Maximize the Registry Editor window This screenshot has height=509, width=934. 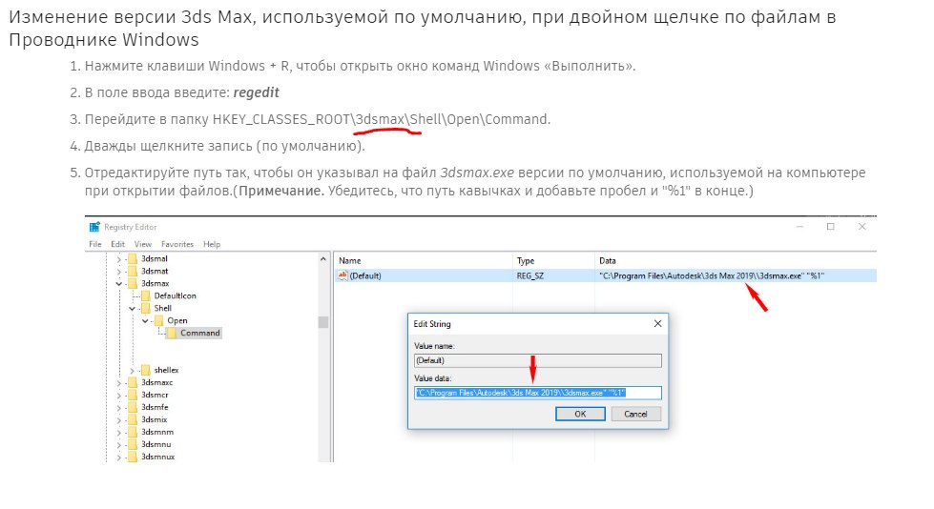click(x=830, y=227)
